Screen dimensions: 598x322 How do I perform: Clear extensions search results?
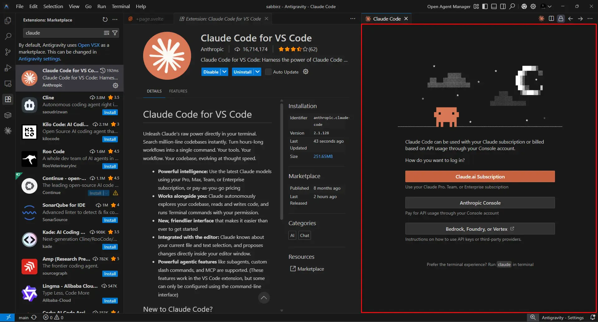pos(107,33)
